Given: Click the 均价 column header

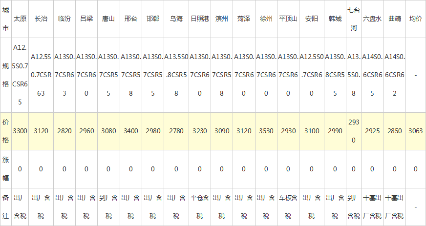Looking at the screenshot, I should [x=415, y=19].
